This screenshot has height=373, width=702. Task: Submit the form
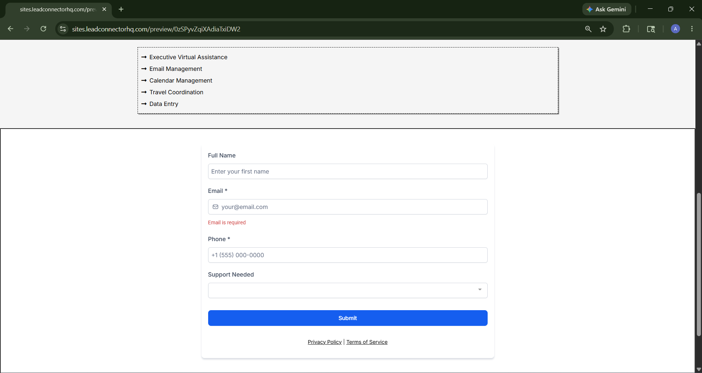point(348,318)
